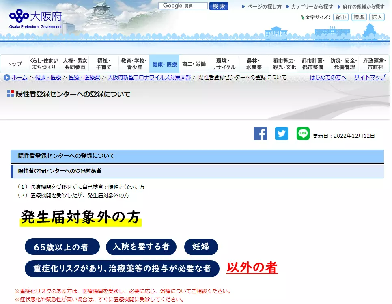Share page via Facebook icon
The height and width of the screenshot is (304, 392).
260,134
